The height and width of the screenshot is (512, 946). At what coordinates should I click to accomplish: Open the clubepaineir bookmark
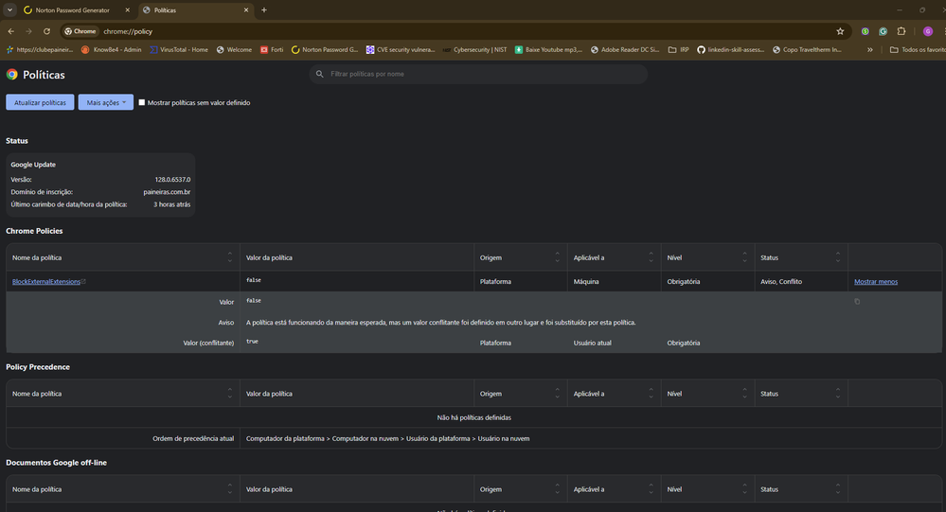pyautogui.click(x=40, y=50)
